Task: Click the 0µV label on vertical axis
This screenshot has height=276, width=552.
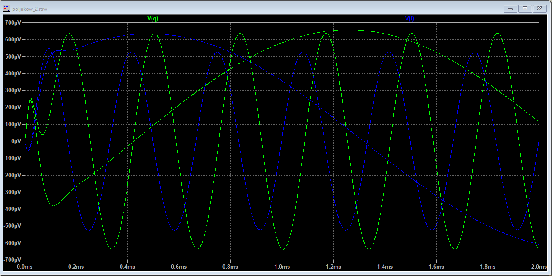Action: (x=16, y=141)
